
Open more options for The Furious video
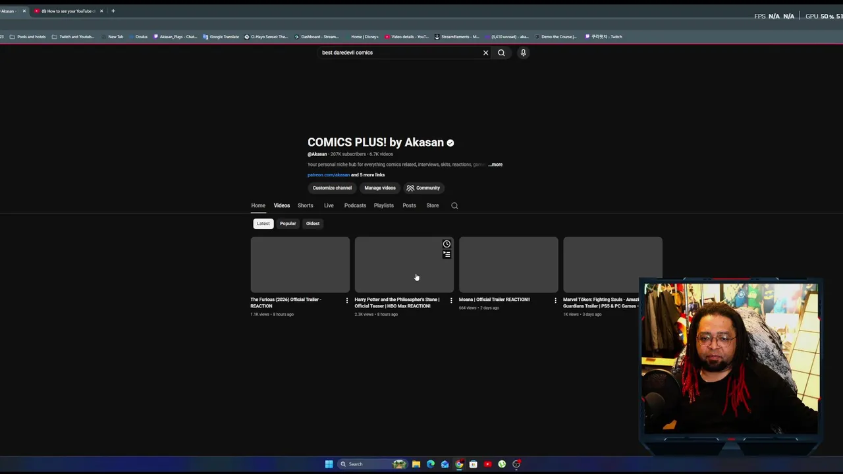[347, 300]
